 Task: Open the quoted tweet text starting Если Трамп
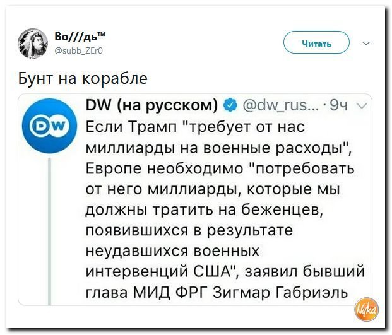(225, 210)
